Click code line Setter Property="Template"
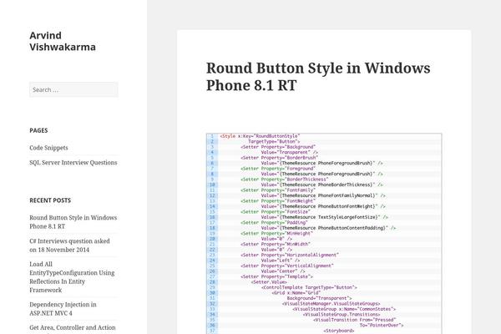 276,276
